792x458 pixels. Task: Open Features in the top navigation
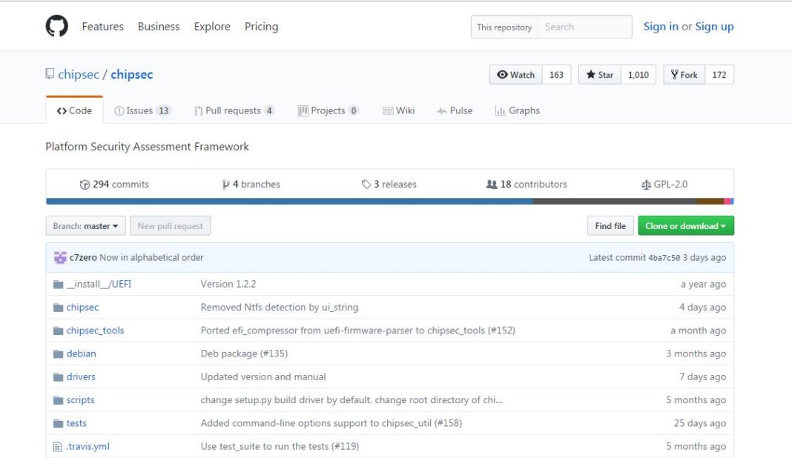point(102,26)
